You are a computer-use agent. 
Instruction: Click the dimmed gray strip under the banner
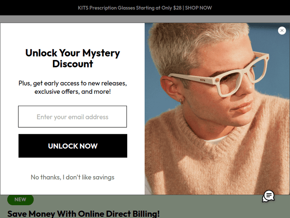click(145, 19)
